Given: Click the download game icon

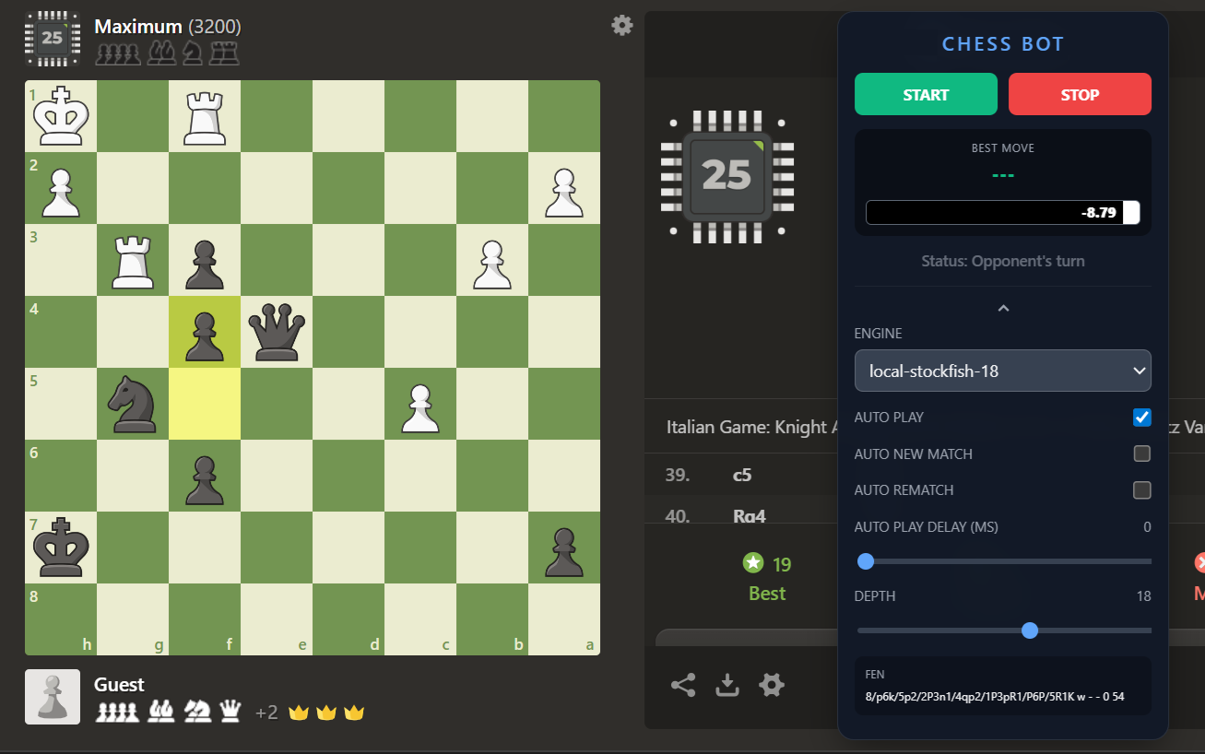Looking at the screenshot, I should pyautogui.click(x=727, y=684).
